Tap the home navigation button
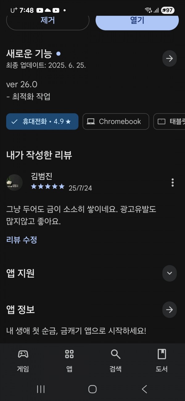This screenshot has width=185, height=401. 92,389
